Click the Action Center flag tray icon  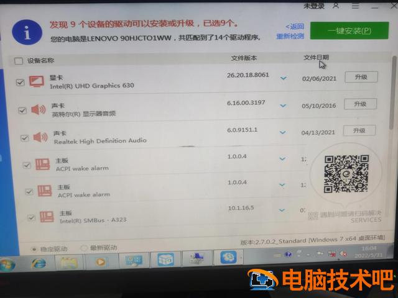click(x=320, y=254)
